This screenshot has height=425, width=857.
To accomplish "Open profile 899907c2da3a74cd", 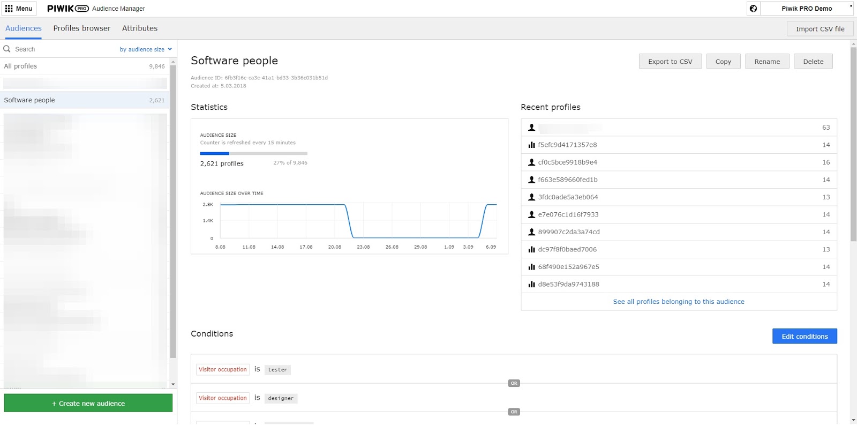I will tap(569, 232).
